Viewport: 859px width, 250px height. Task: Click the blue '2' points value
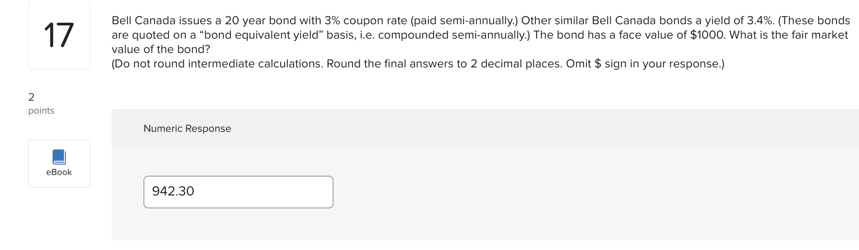pos(30,97)
